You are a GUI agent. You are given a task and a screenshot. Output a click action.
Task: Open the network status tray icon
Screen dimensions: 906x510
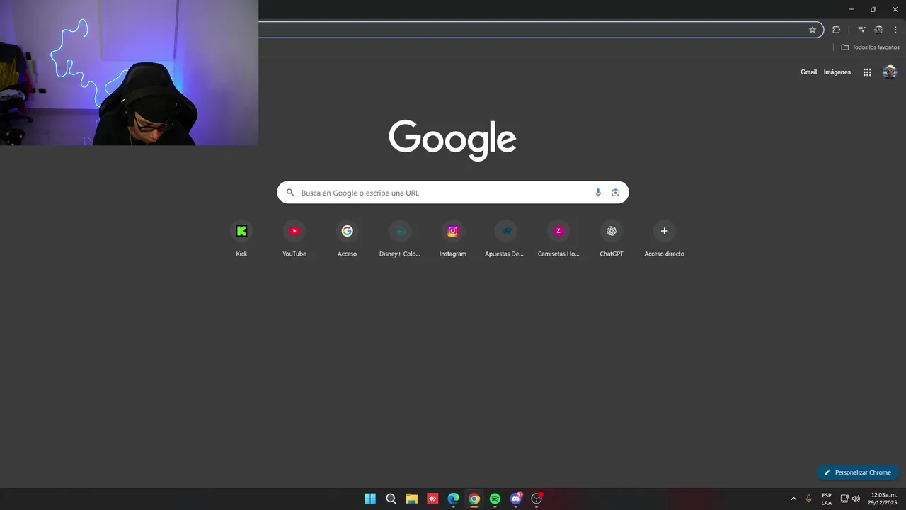click(844, 499)
